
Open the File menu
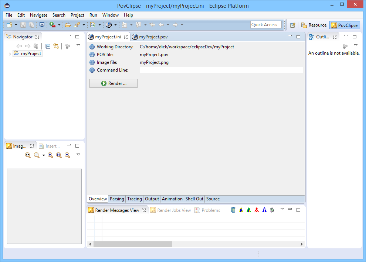click(x=9, y=15)
